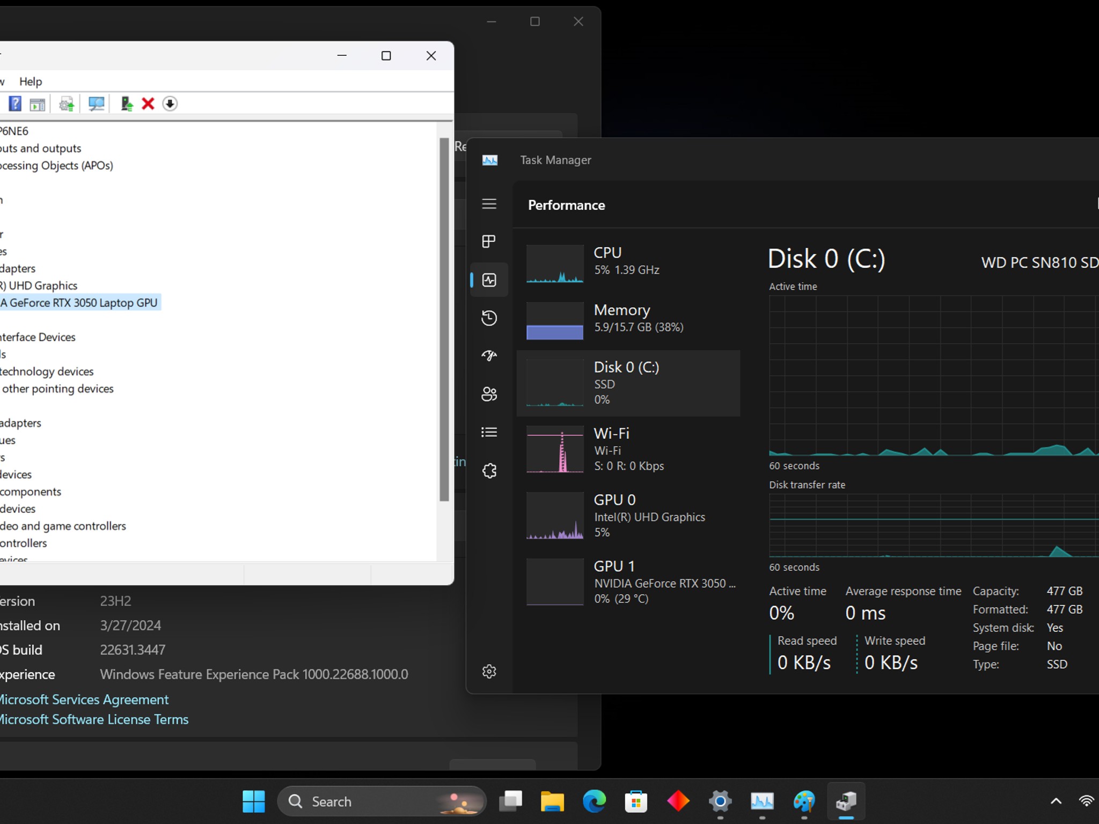Select Wi-Fi in the Performance list

tap(628, 449)
